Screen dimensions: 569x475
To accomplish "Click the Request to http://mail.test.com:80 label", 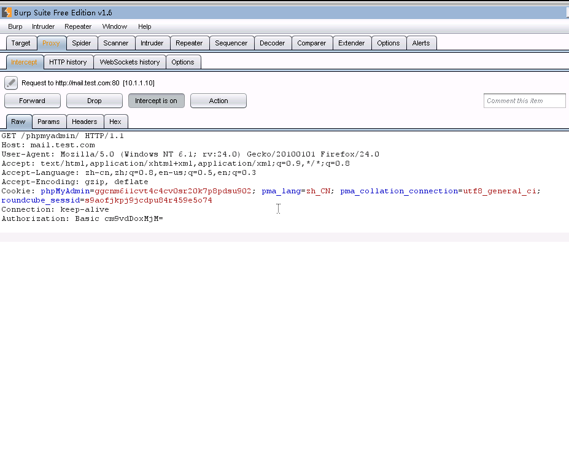I will tap(88, 83).
